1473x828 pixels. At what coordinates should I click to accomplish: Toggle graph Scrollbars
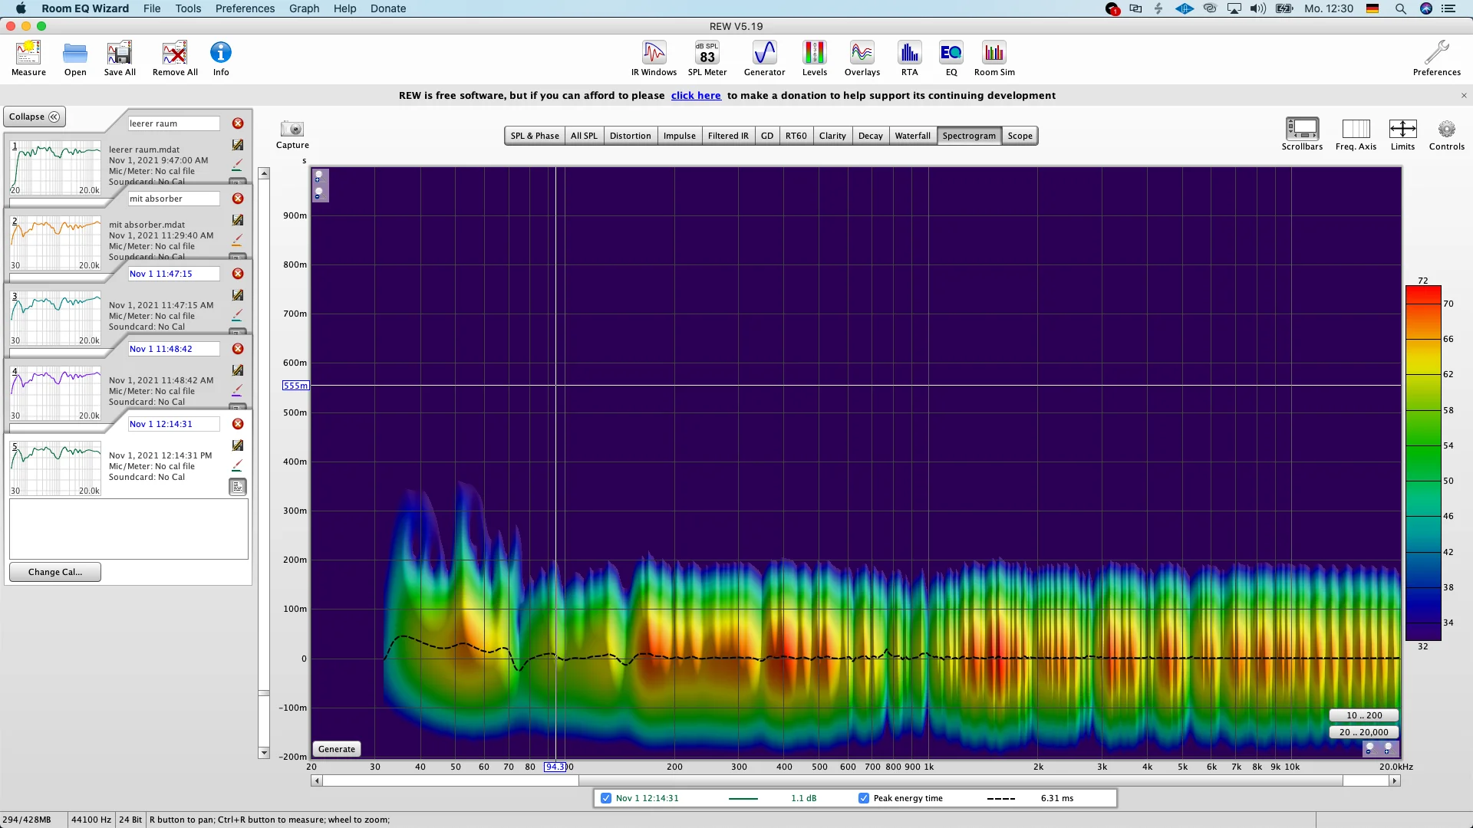(x=1302, y=134)
